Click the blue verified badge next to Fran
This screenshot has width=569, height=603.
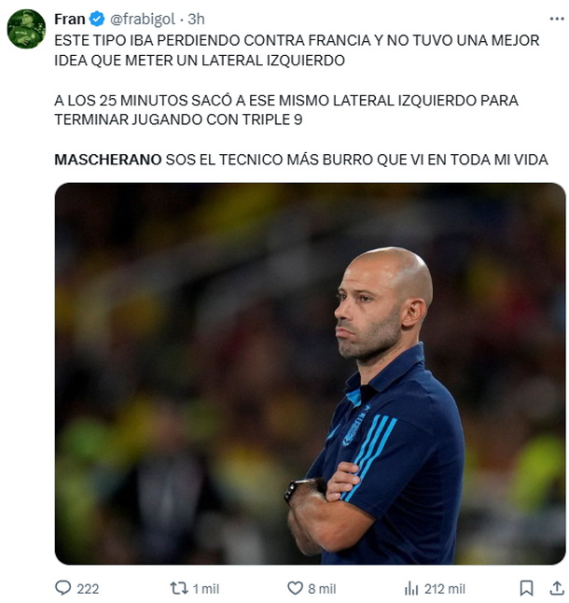[x=97, y=19]
